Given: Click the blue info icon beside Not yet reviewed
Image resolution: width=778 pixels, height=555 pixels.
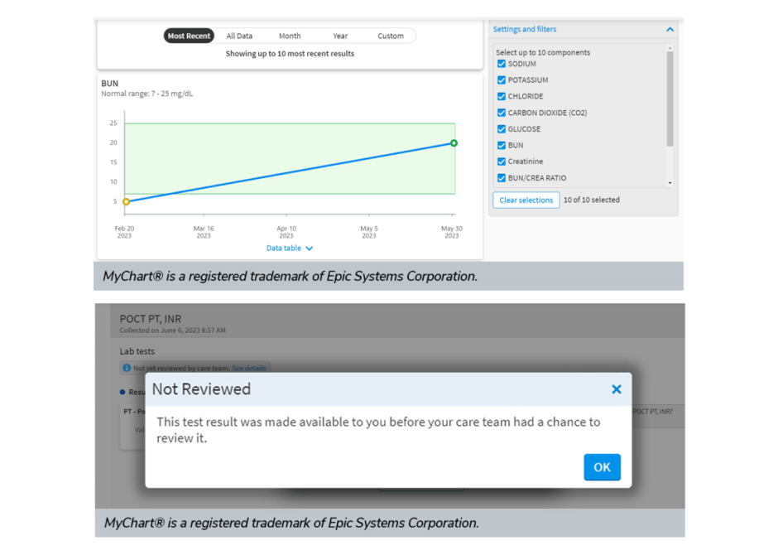Looking at the screenshot, I should (127, 368).
